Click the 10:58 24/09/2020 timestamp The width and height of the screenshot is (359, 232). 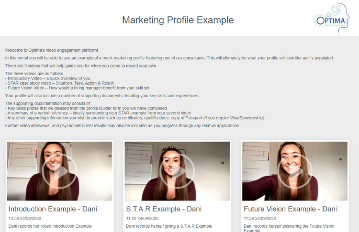pos(25,218)
